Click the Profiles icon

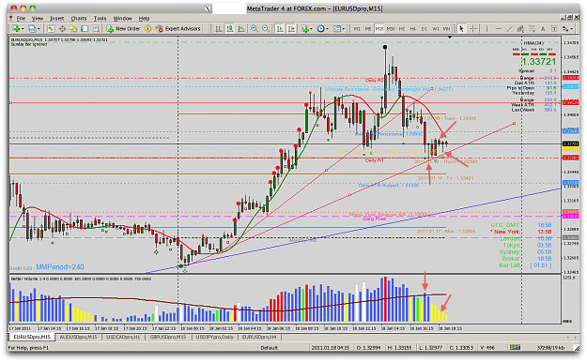(x=32, y=28)
